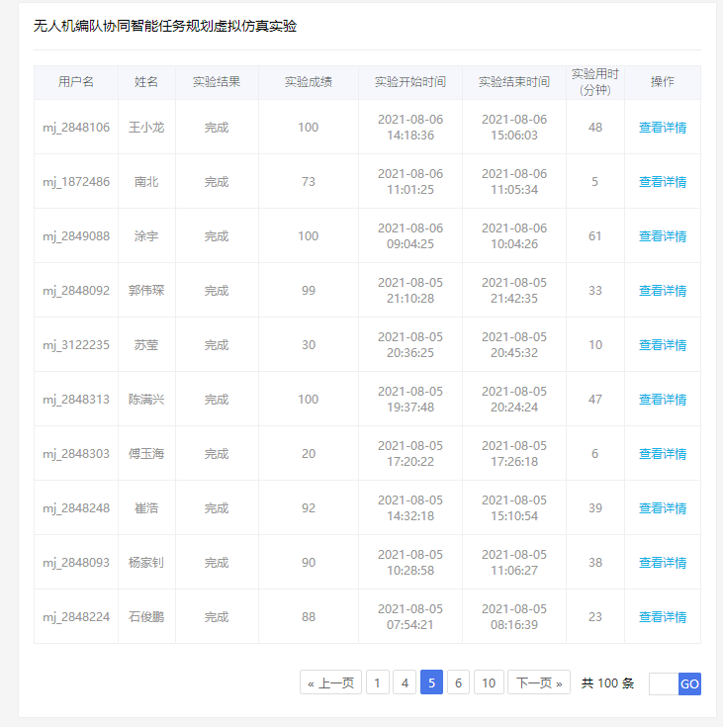Image resolution: width=723 pixels, height=727 pixels.
Task: Open 查看详情 for user mj_1872486
Action: (x=662, y=182)
